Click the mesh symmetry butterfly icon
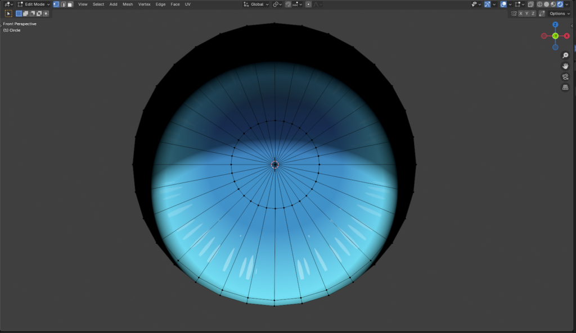This screenshot has width=576, height=333. click(x=514, y=13)
